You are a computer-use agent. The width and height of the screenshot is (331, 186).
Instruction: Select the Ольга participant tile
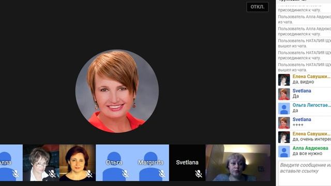(x=114, y=163)
